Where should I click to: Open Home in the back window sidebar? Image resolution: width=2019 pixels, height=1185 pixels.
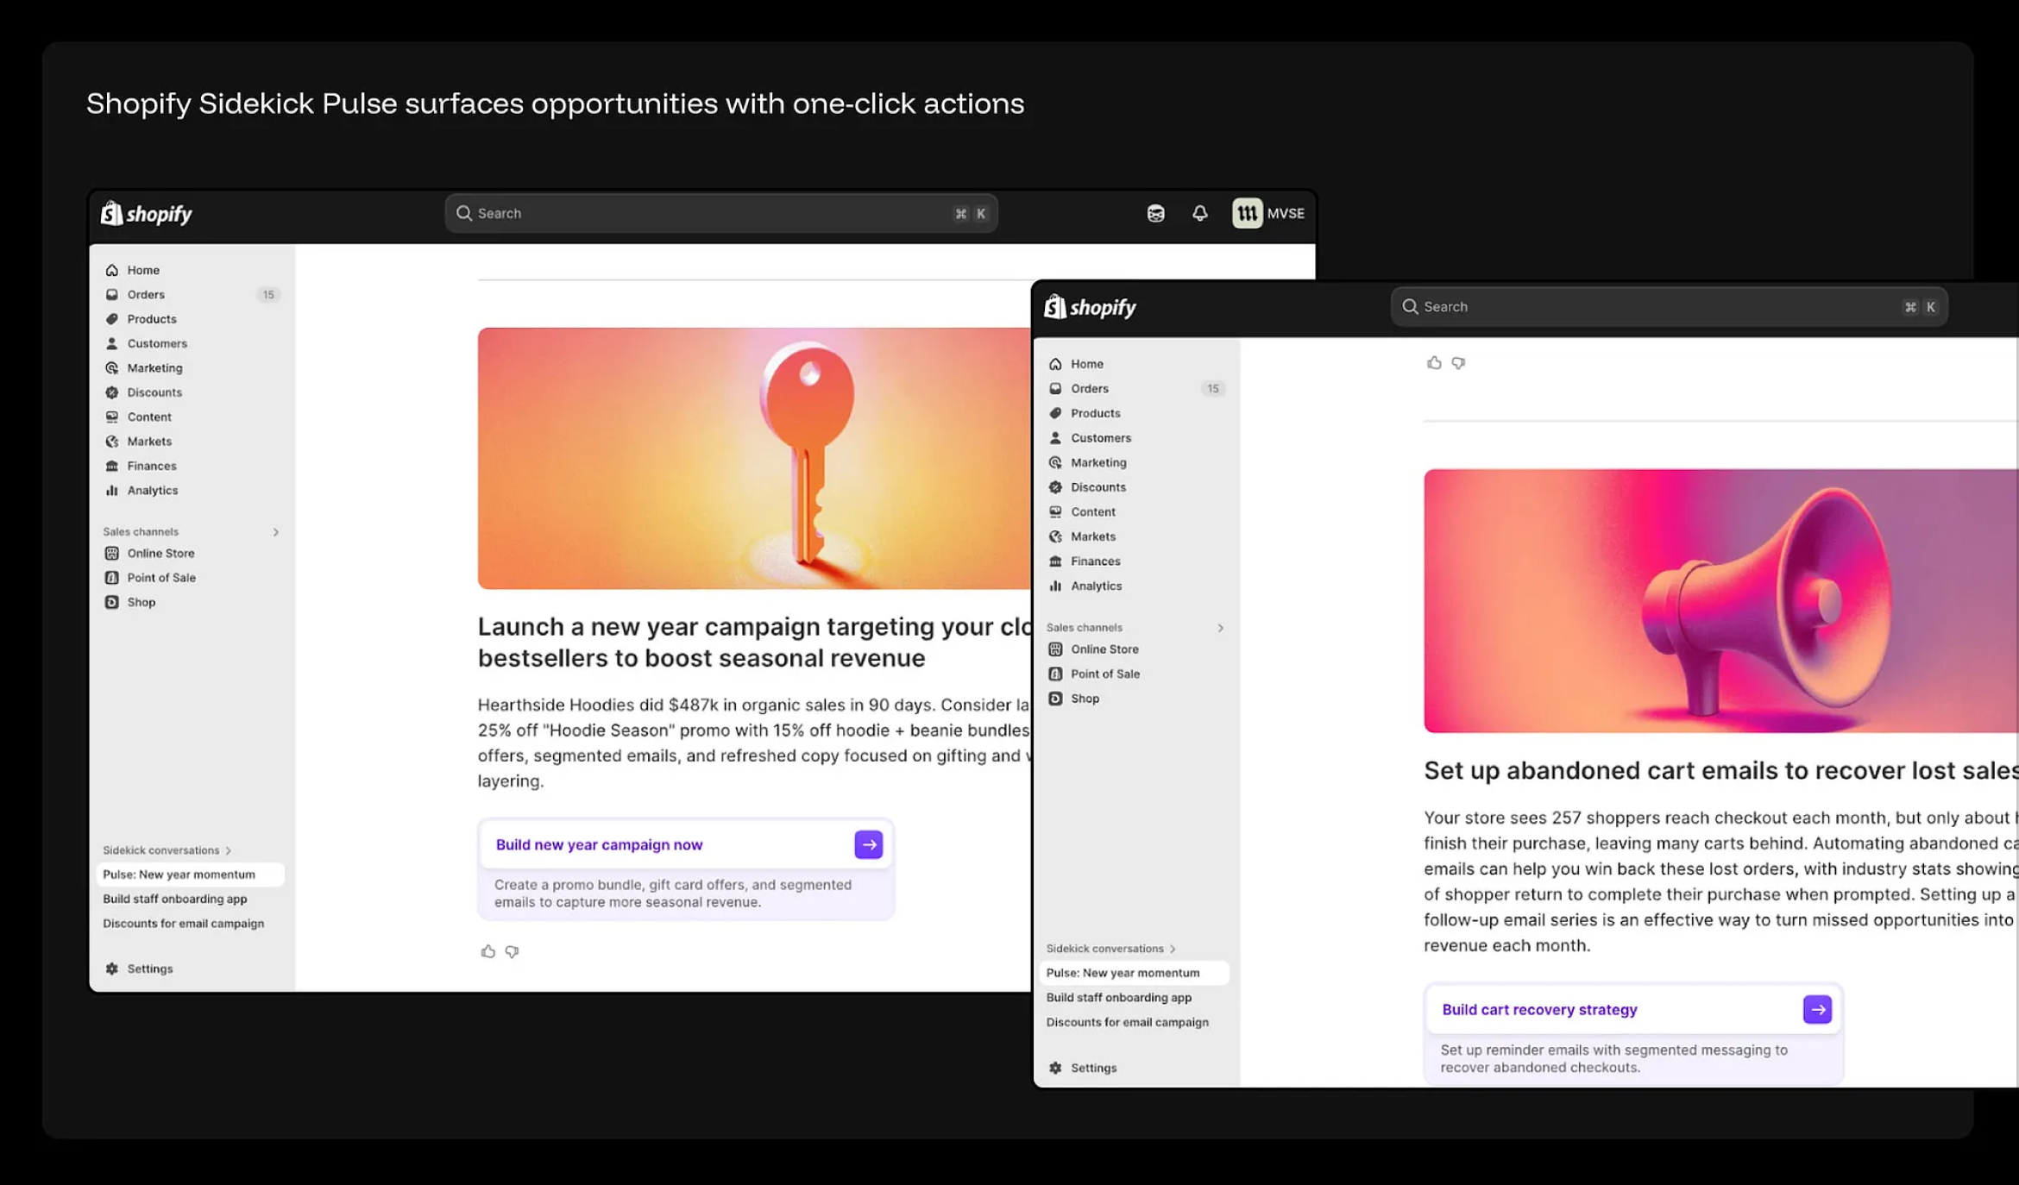tap(143, 270)
